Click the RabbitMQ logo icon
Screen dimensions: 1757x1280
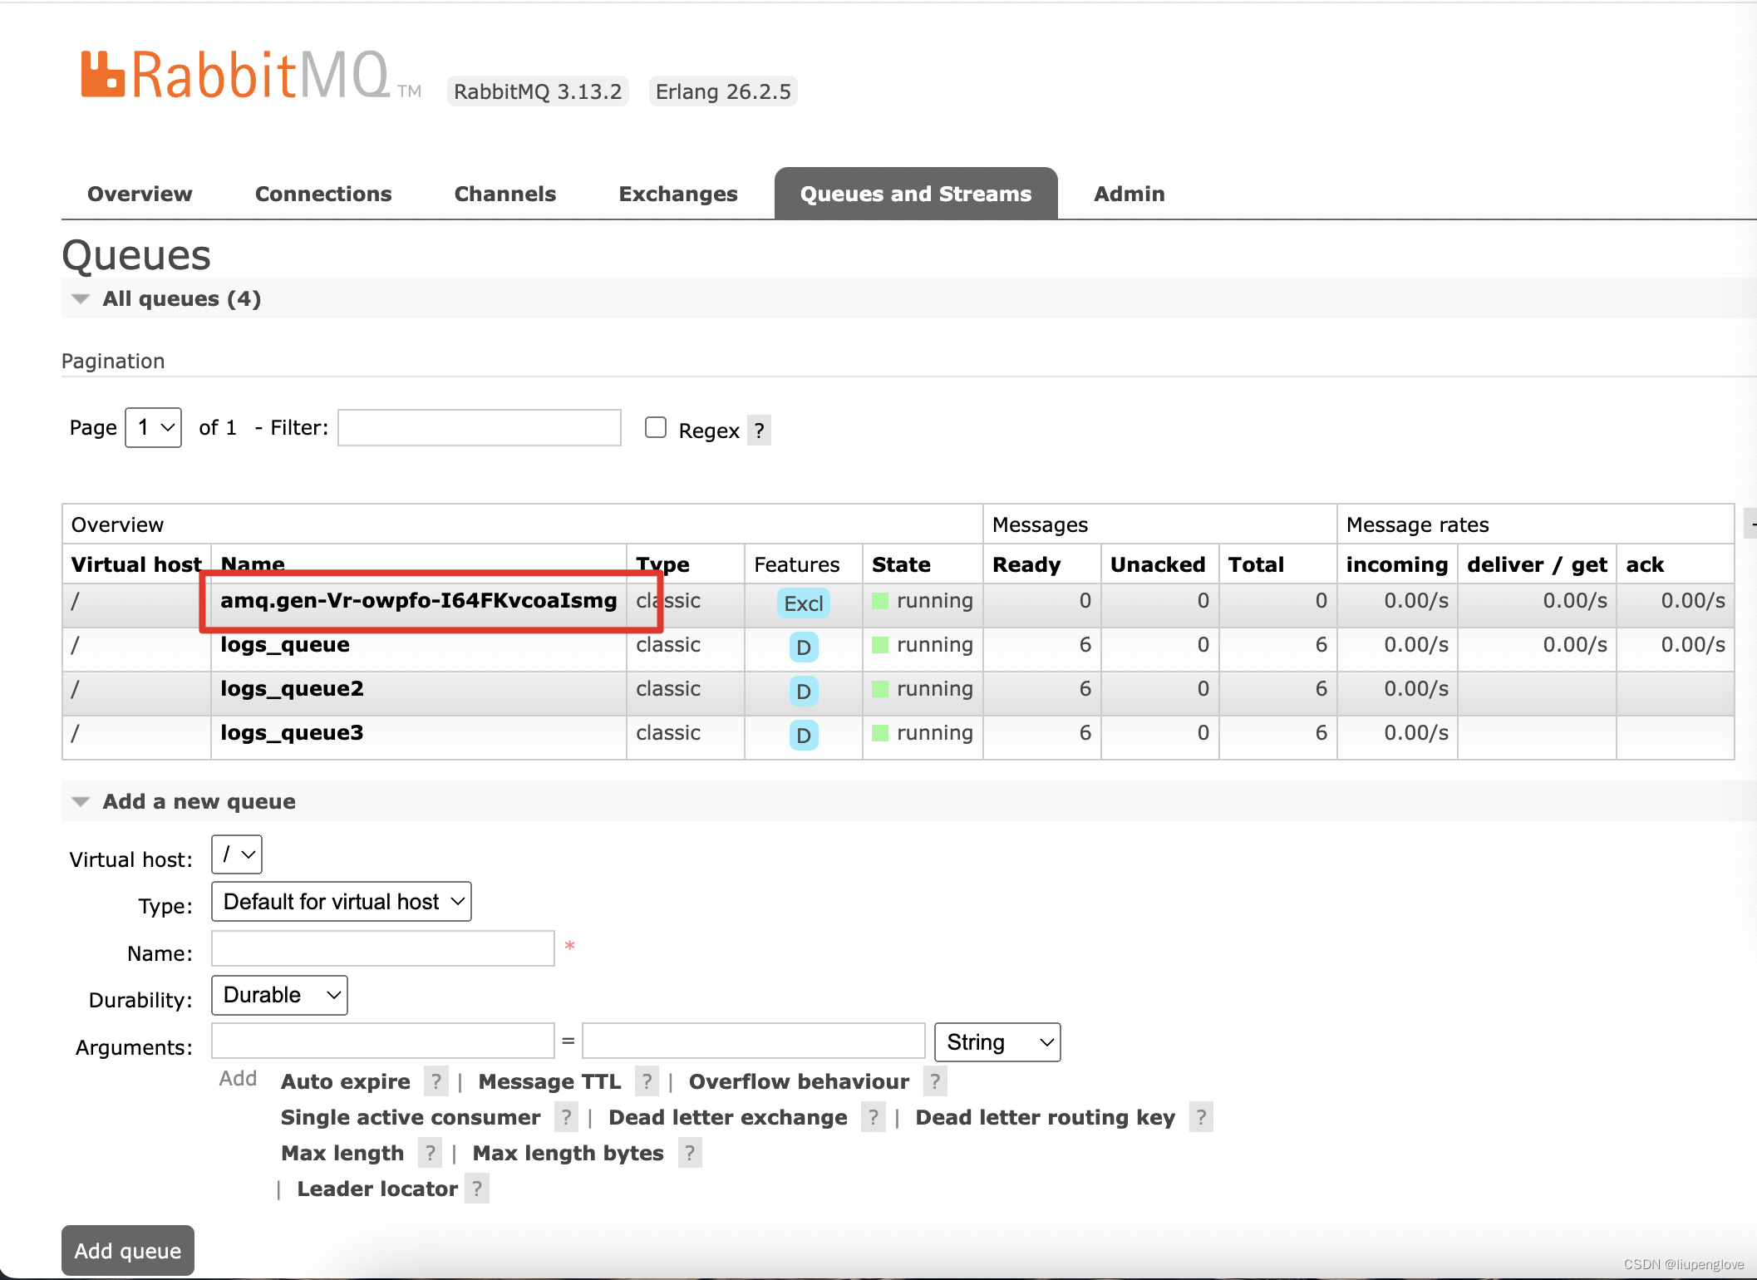[x=102, y=75]
